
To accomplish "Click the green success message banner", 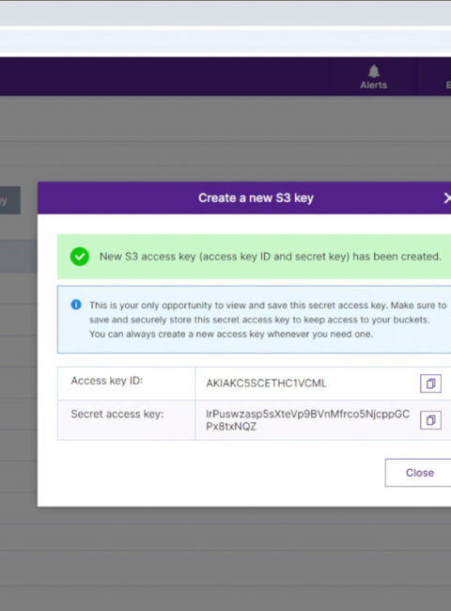I will coord(254,257).
